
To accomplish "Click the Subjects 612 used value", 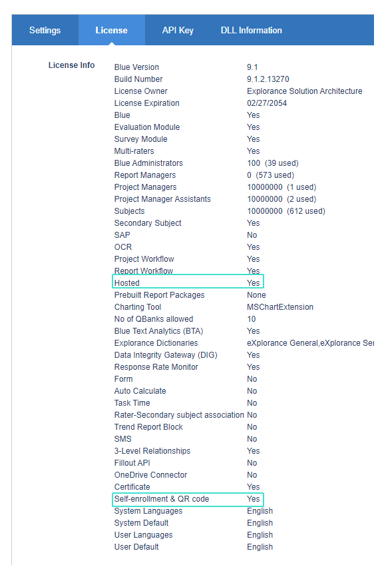I will pos(305,211).
